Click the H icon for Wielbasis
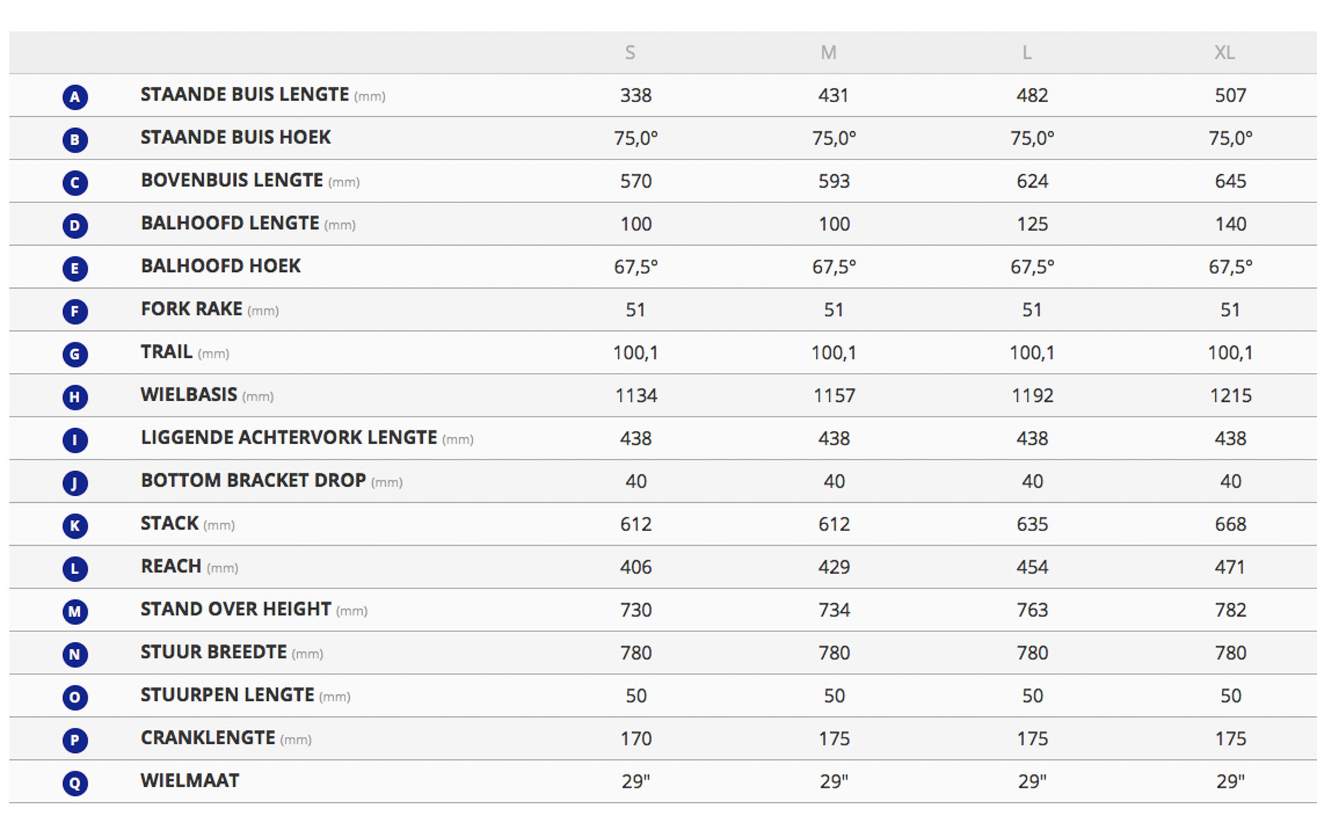The height and width of the screenshot is (823, 1317). 75,397
